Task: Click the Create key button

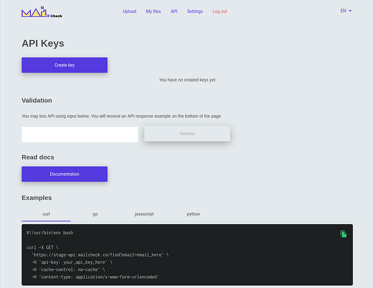Action: [64, 65]
